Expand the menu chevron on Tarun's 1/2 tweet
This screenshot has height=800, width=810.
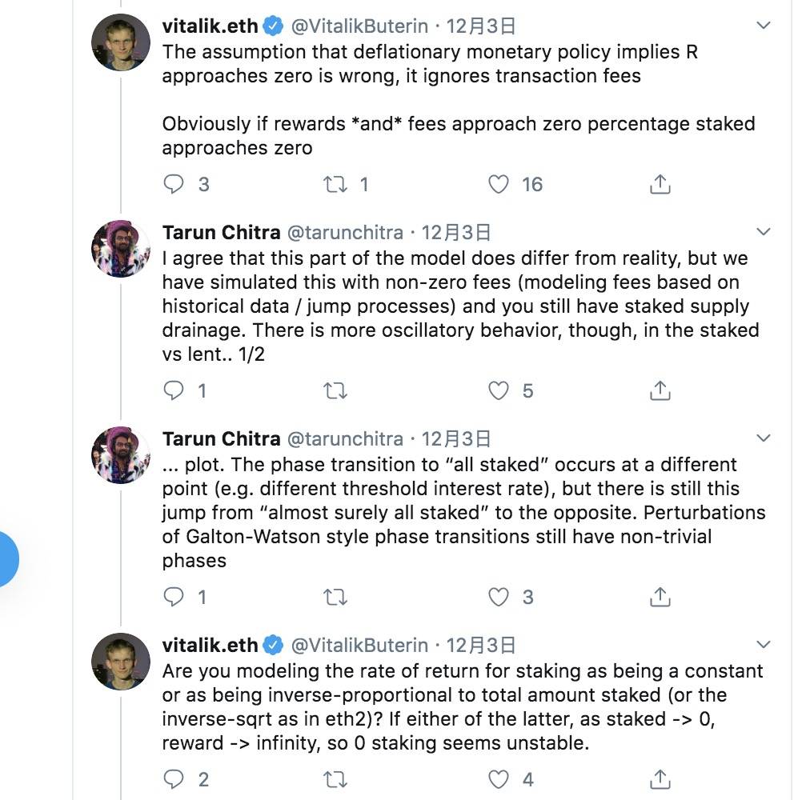tap(763, 232)
